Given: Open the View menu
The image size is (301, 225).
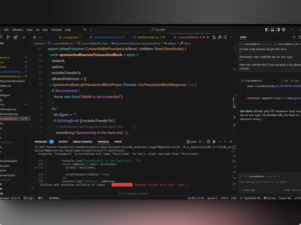Looking at the screenshot, I should click(x=29, y=30).
